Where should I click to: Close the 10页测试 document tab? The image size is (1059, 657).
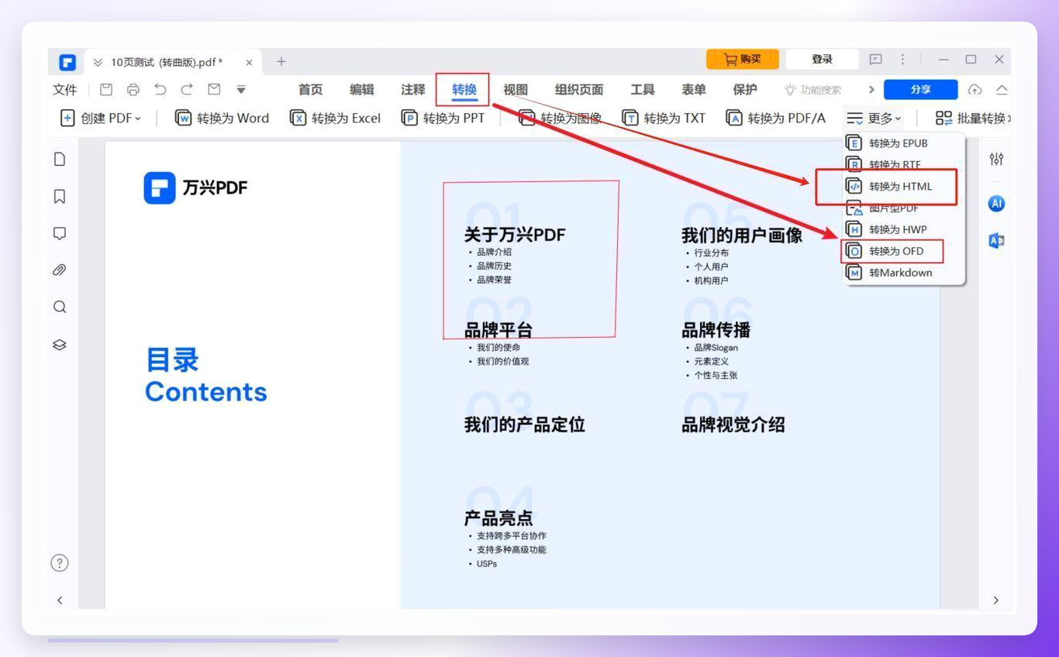coord(249,63)
